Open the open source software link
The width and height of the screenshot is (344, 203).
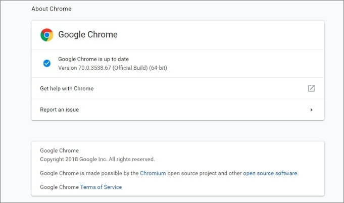tap(270, 173)
